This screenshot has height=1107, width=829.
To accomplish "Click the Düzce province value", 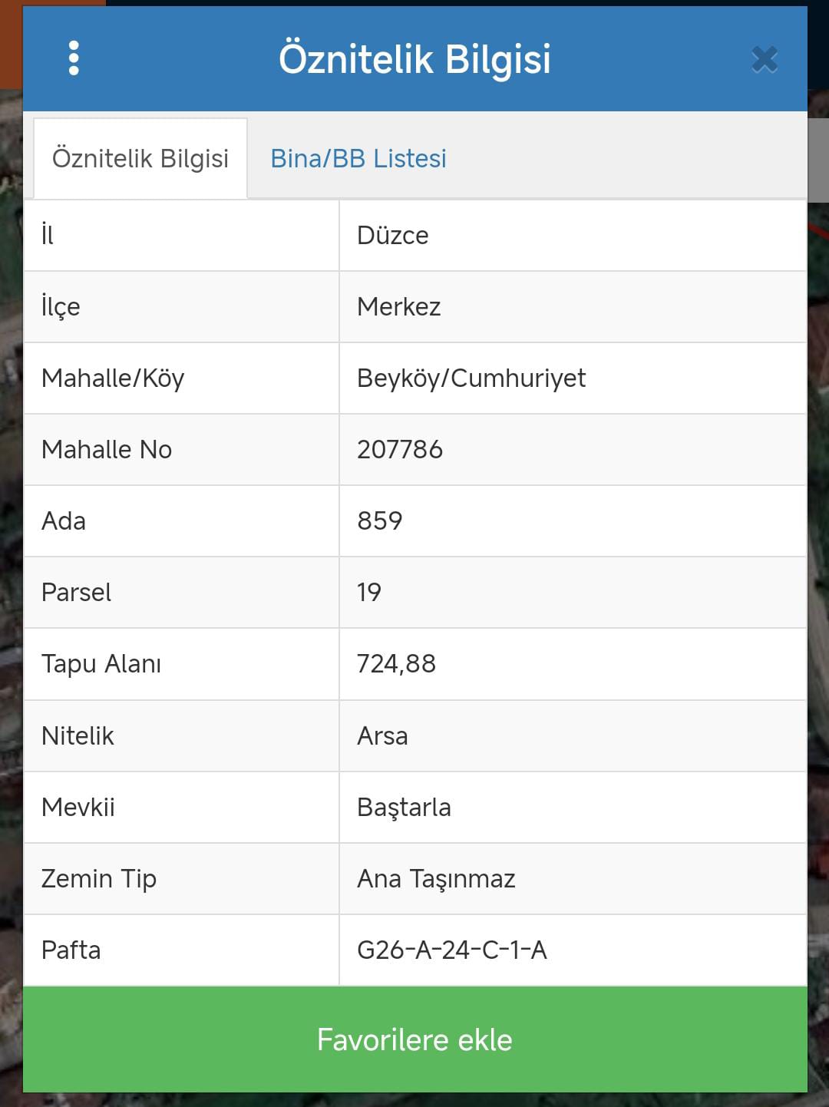I will click(x=393, y=235).
